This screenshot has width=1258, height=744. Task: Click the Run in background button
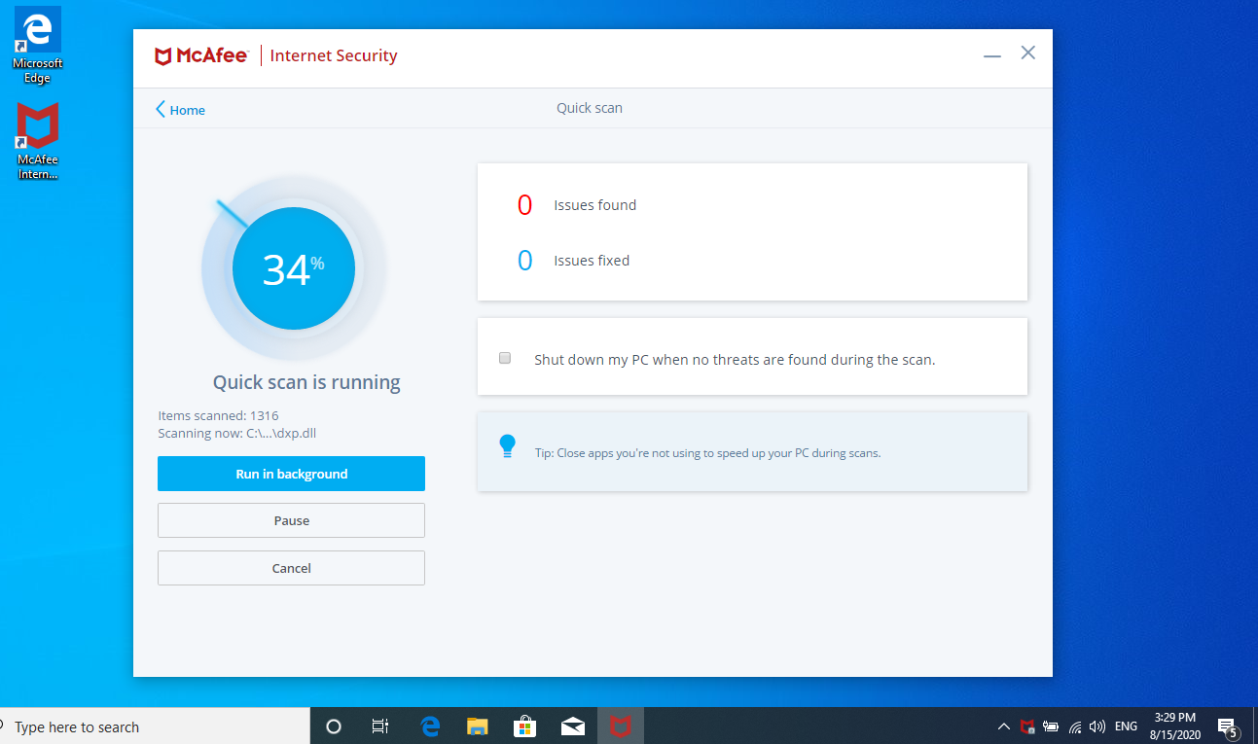click(291, 474)
